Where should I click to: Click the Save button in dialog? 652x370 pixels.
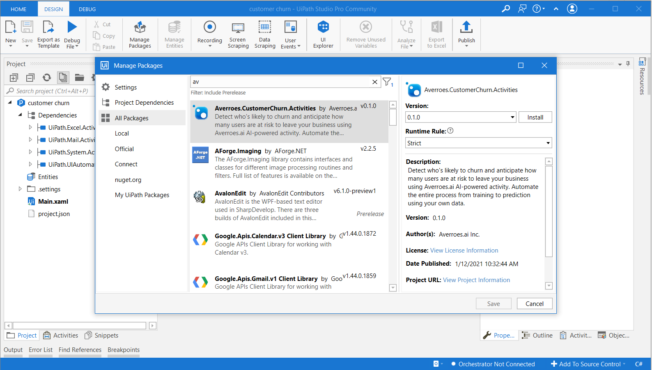[x=494, y=304]
